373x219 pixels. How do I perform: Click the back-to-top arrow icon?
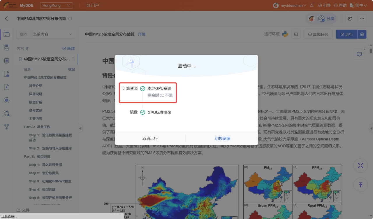tap(360, 185)
